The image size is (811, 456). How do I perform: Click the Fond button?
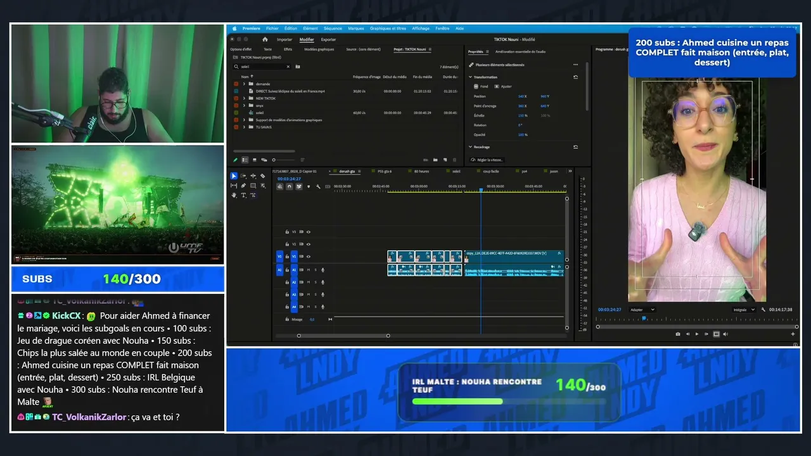[x=481, y=86]
